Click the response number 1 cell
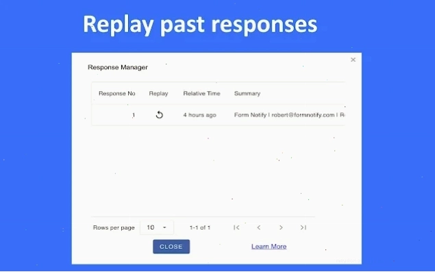 point(134,115)
